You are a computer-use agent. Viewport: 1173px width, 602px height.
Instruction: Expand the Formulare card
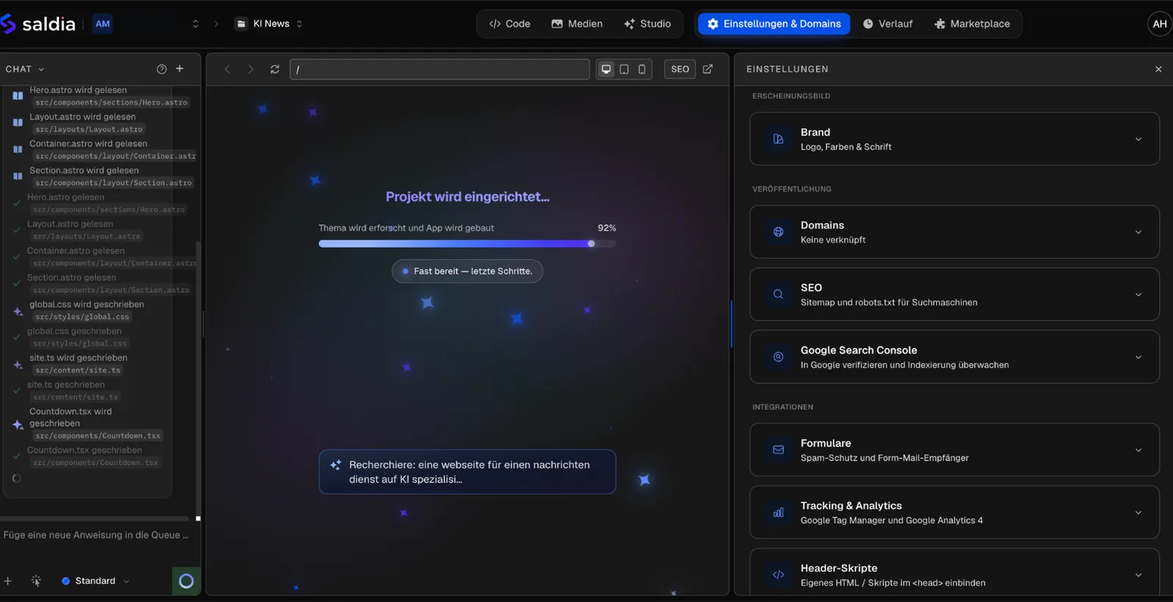pos(955,449)
